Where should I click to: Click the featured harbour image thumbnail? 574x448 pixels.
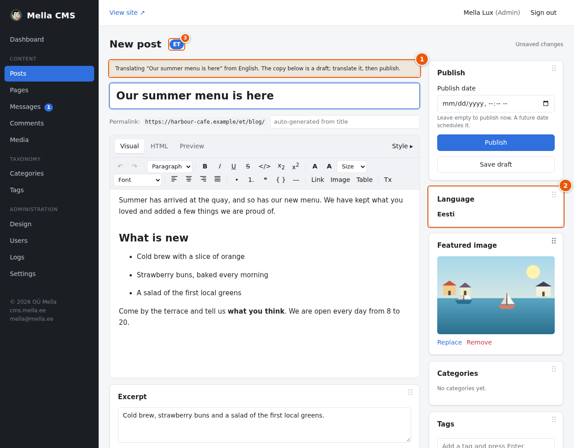point(496,295)
